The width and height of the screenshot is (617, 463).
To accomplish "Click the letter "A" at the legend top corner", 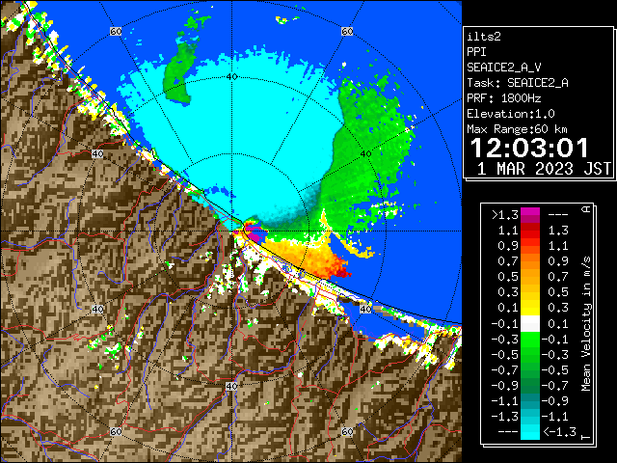I will (x=586, y=209).
